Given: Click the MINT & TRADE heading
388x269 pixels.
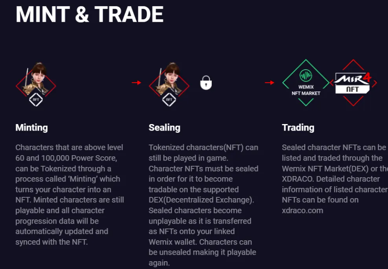Looking at the screenshot, I should 90,14.
